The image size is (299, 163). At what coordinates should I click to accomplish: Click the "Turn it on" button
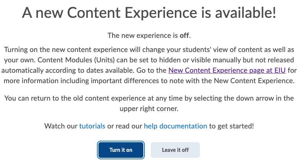coord(121,150)
